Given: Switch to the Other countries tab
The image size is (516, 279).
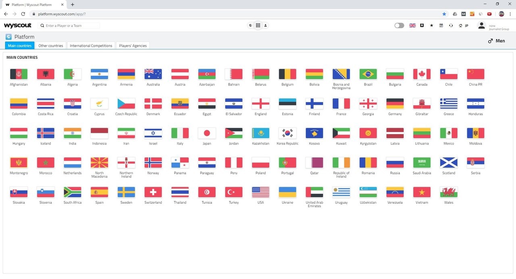Looking at the screenshot, I should (51, 45).
